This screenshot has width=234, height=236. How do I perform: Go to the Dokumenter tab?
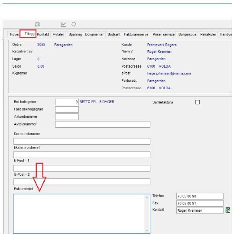tap(94, 34)
